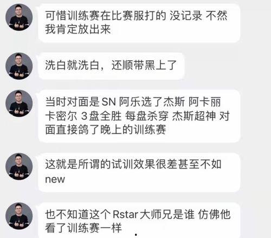Select message bubble '可惜训练赛在比赛服打的'

(139, 23)
